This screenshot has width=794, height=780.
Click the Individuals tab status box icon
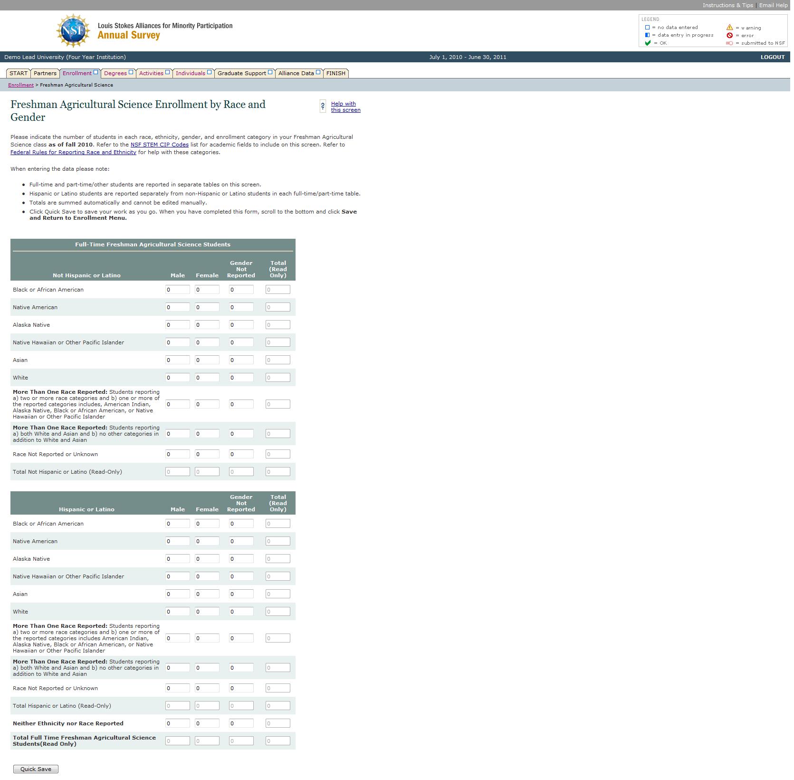[209, 73]
